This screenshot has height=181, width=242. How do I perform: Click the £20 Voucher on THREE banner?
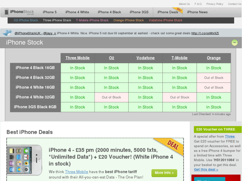[218, 130]
